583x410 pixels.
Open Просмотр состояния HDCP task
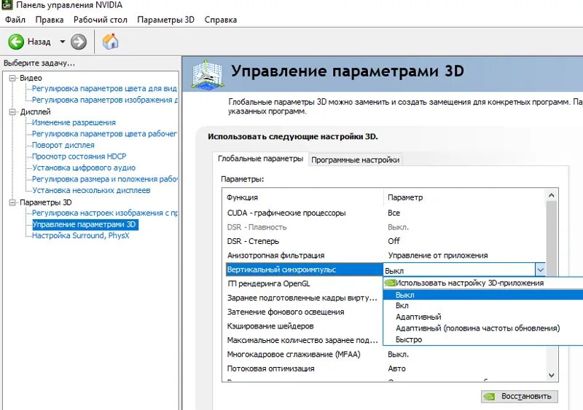tap(79, 157)
